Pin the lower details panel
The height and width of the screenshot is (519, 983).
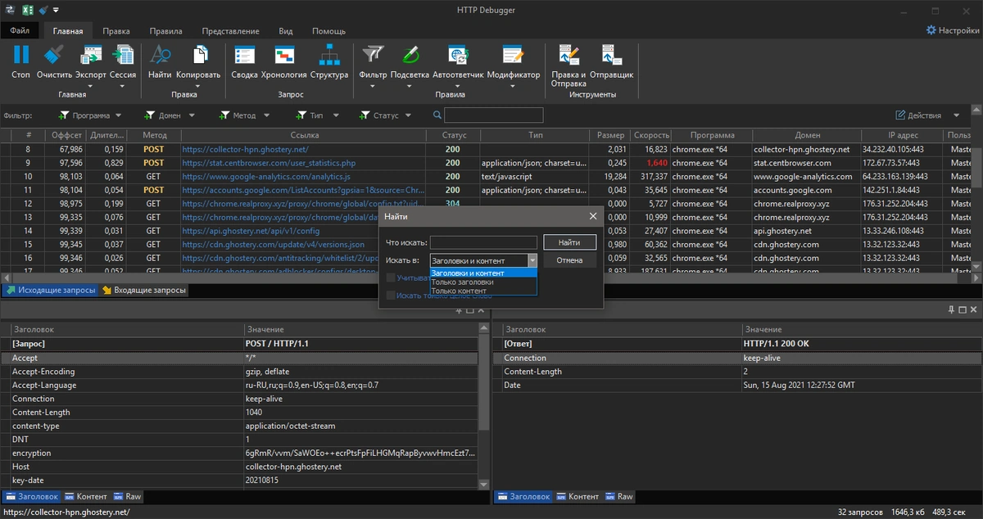coord(951,310)
